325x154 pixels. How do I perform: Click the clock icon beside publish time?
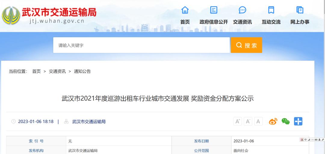pos(14,122)
